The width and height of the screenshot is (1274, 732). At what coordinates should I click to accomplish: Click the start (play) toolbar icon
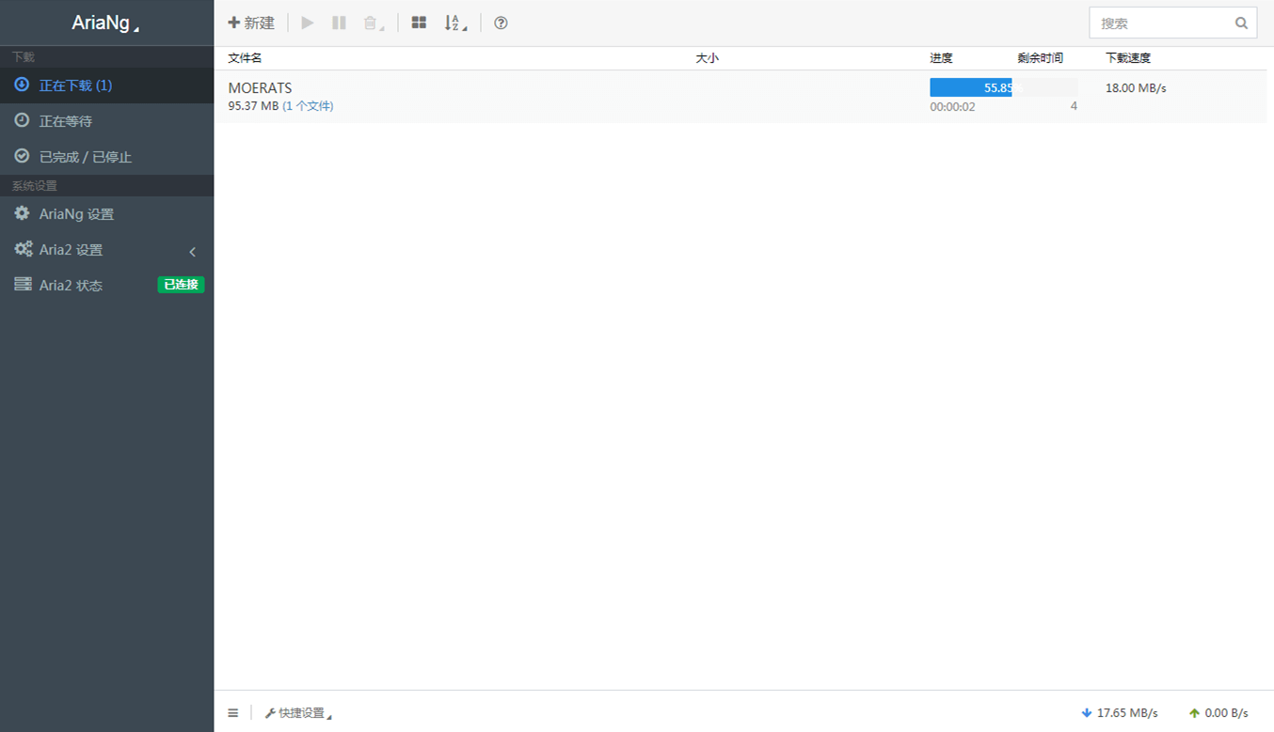[308, 23]
